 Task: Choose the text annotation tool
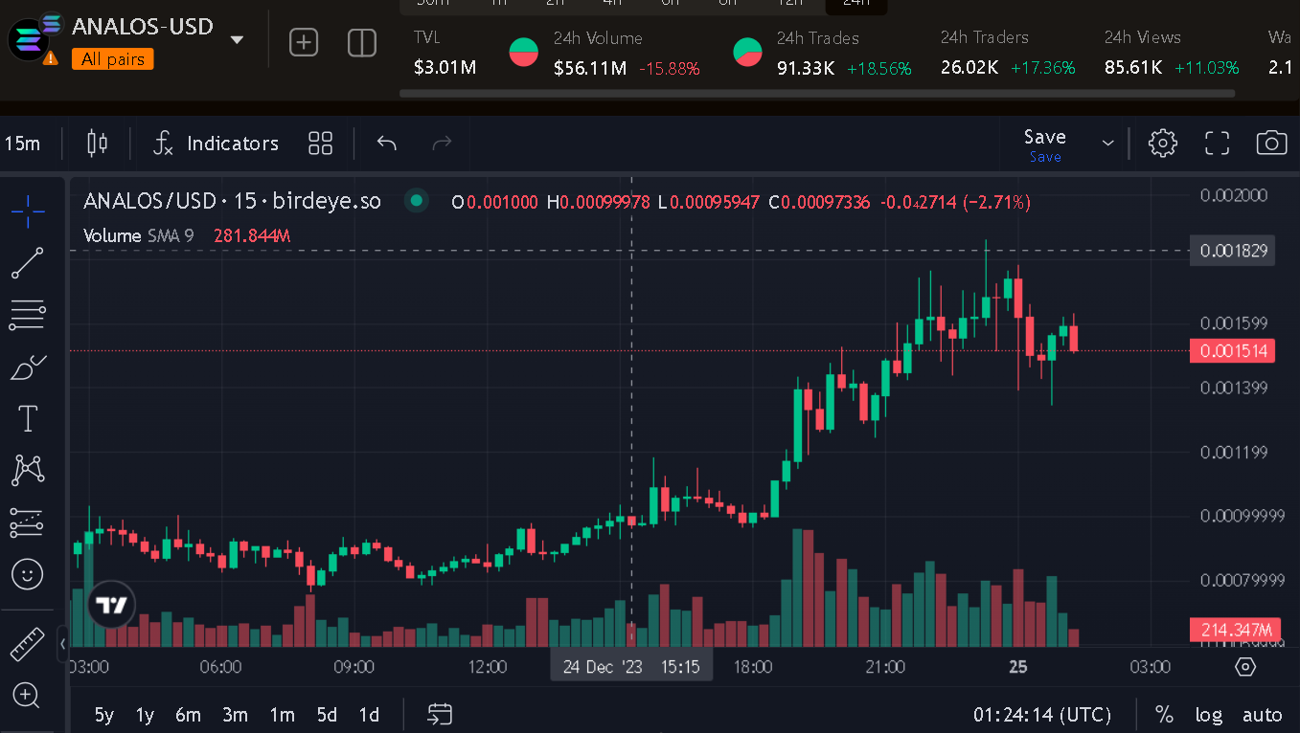click(28, 418)
